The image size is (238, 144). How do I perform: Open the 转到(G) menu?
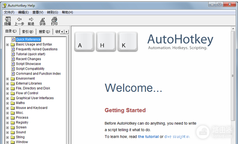tap(53, 12)
